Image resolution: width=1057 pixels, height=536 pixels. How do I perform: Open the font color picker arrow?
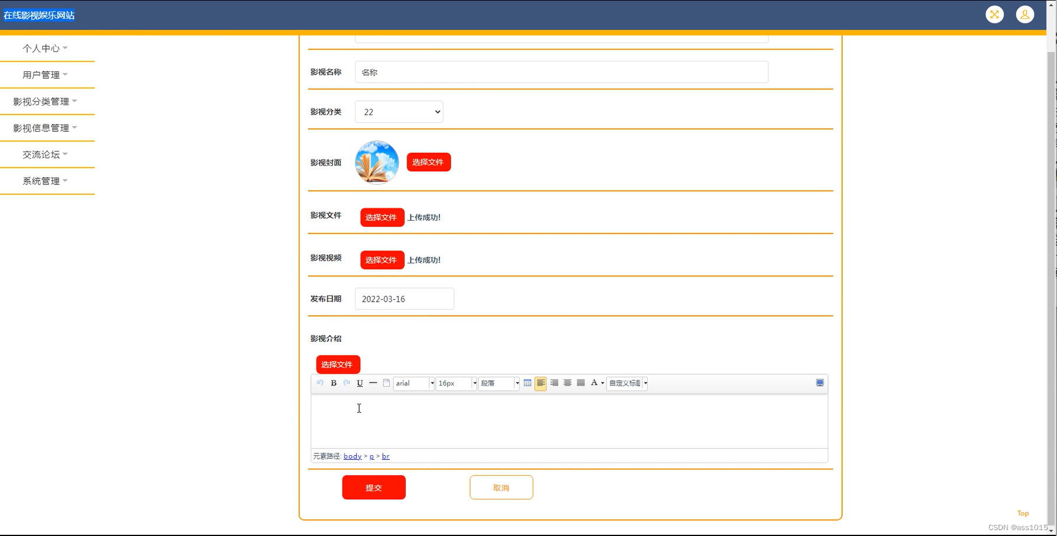602,383
